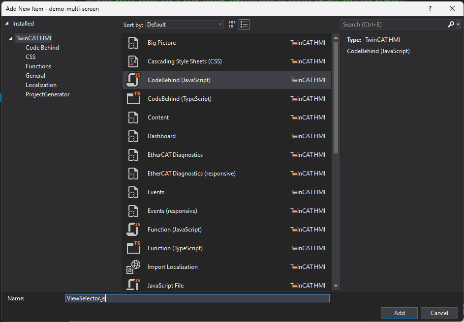Focus the Search (Ctrl+E) box
The height and width of the screenshot is (322, 464).
point(394,25)
